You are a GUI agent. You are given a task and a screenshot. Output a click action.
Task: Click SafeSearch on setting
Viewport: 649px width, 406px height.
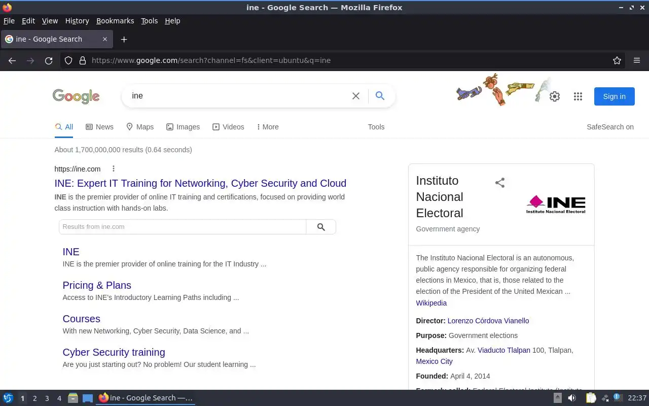coord(610,127)
